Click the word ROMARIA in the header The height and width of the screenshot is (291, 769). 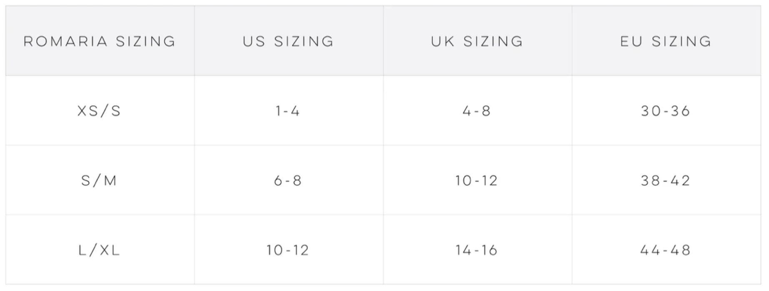pos(66,41)
